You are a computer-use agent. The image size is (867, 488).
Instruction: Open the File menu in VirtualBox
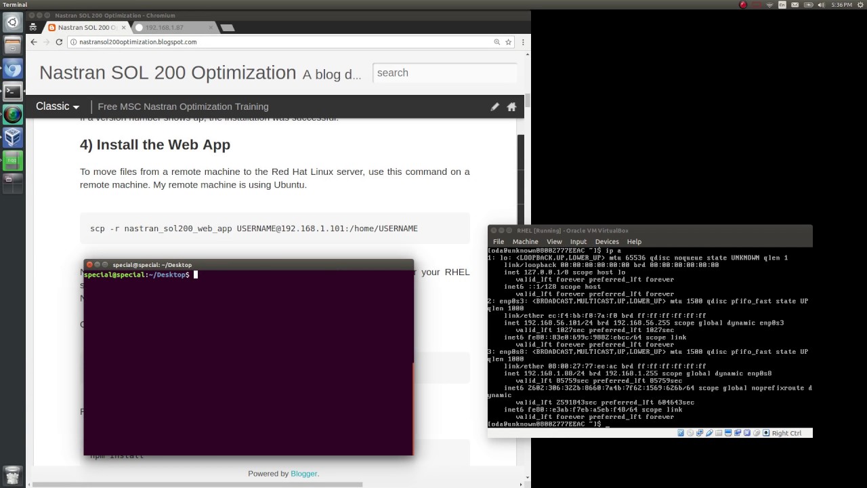499,241
